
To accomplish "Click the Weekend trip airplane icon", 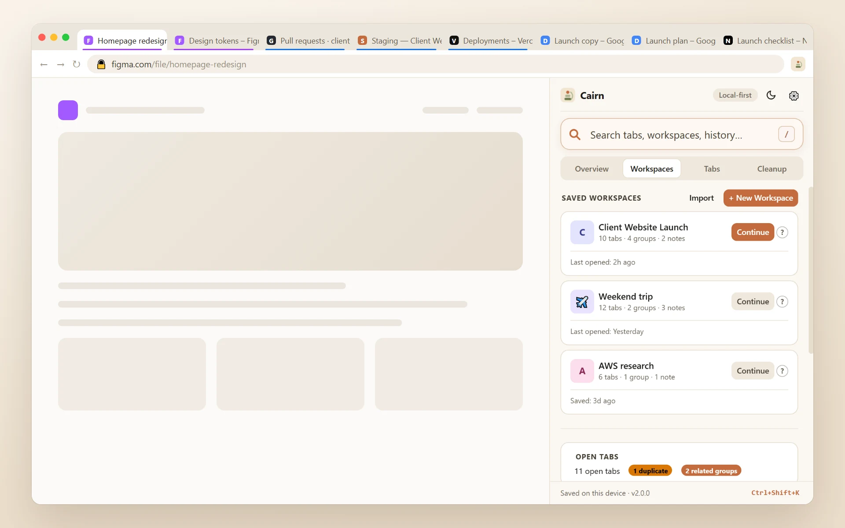I will (x=582, y=302).
